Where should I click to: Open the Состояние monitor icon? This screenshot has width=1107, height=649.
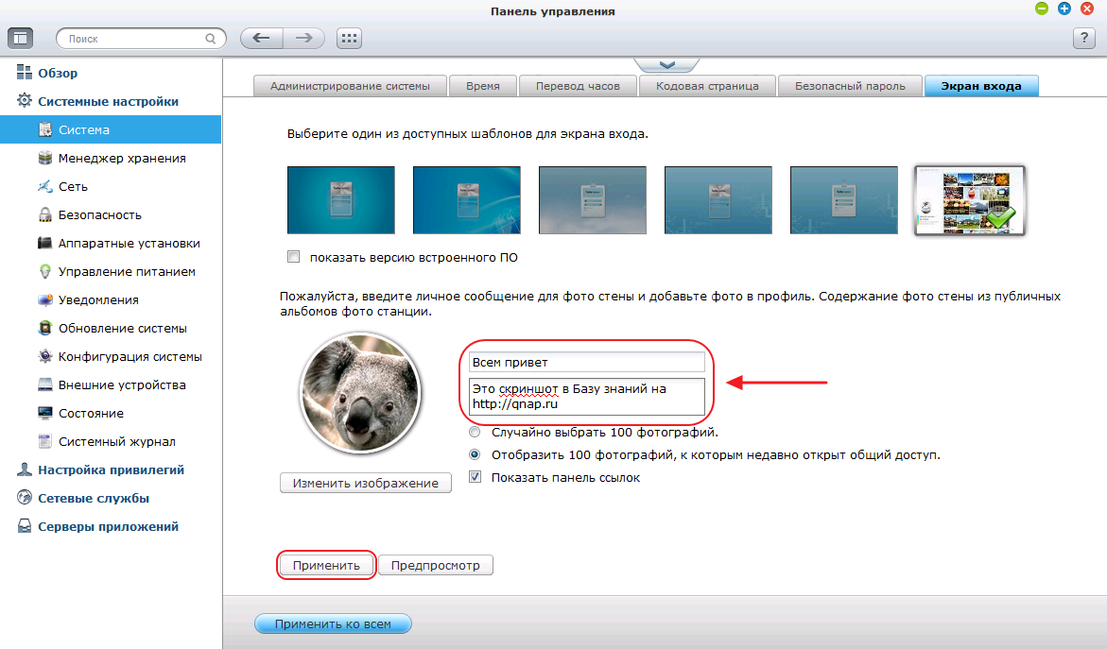[45, 413]
